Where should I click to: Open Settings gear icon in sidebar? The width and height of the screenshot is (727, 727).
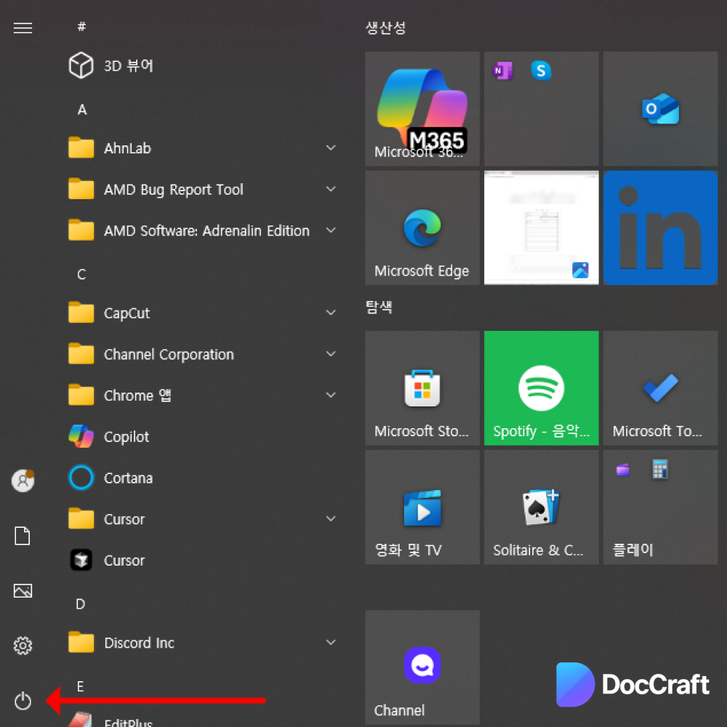click(23, 646)
